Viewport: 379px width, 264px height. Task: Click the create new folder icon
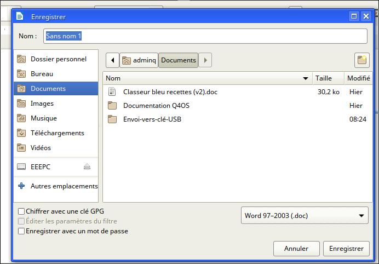[362, 60]
